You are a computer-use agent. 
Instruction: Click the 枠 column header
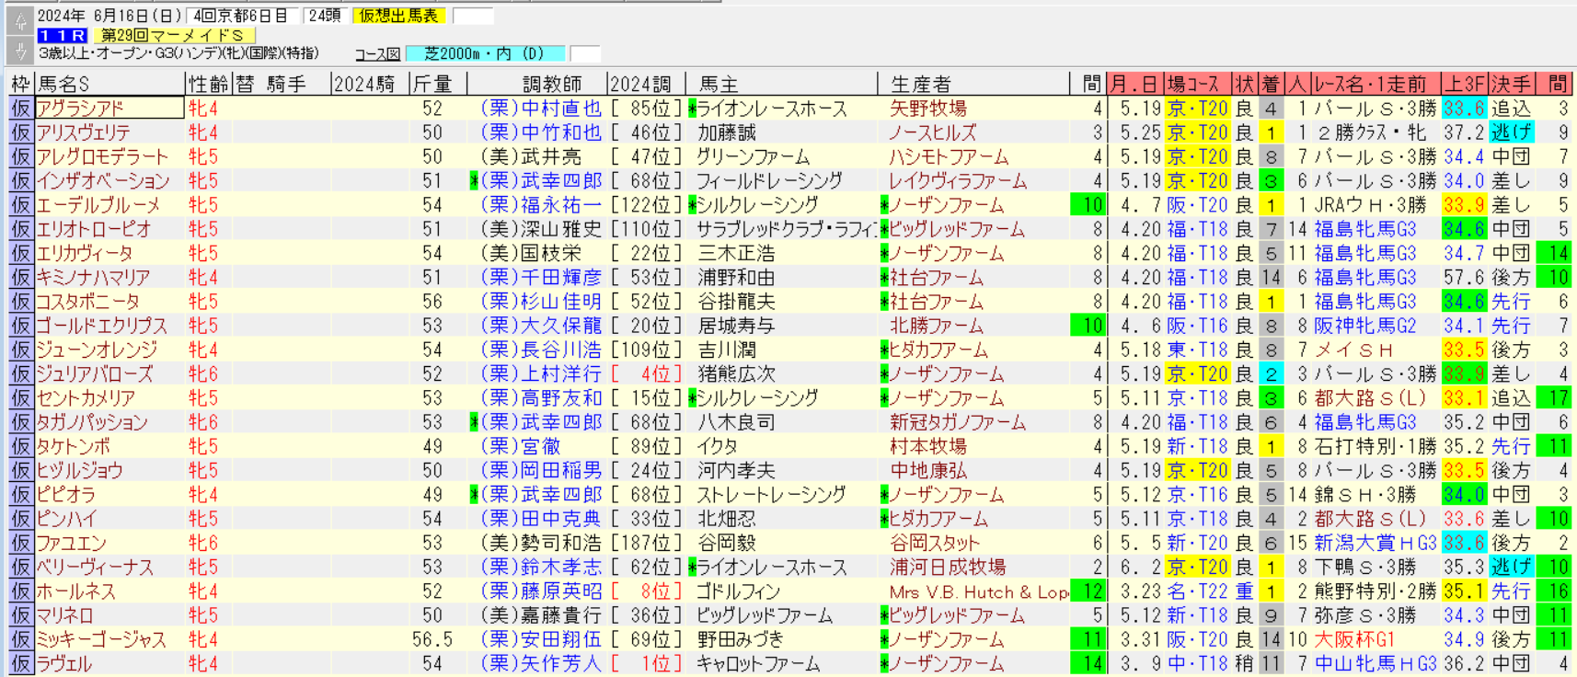point(20,84)
